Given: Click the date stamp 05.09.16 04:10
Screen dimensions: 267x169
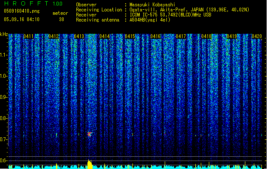Looking at the screenshot, I should (22, 19).
